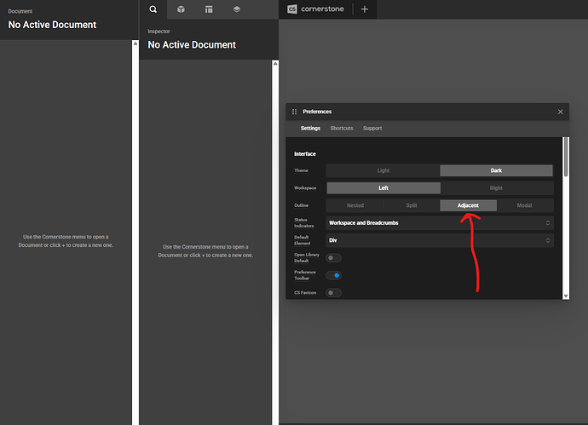Grab the Preferences drag handle icon
Viewport: 588px width, 425px height.
(x=295, y=112)
